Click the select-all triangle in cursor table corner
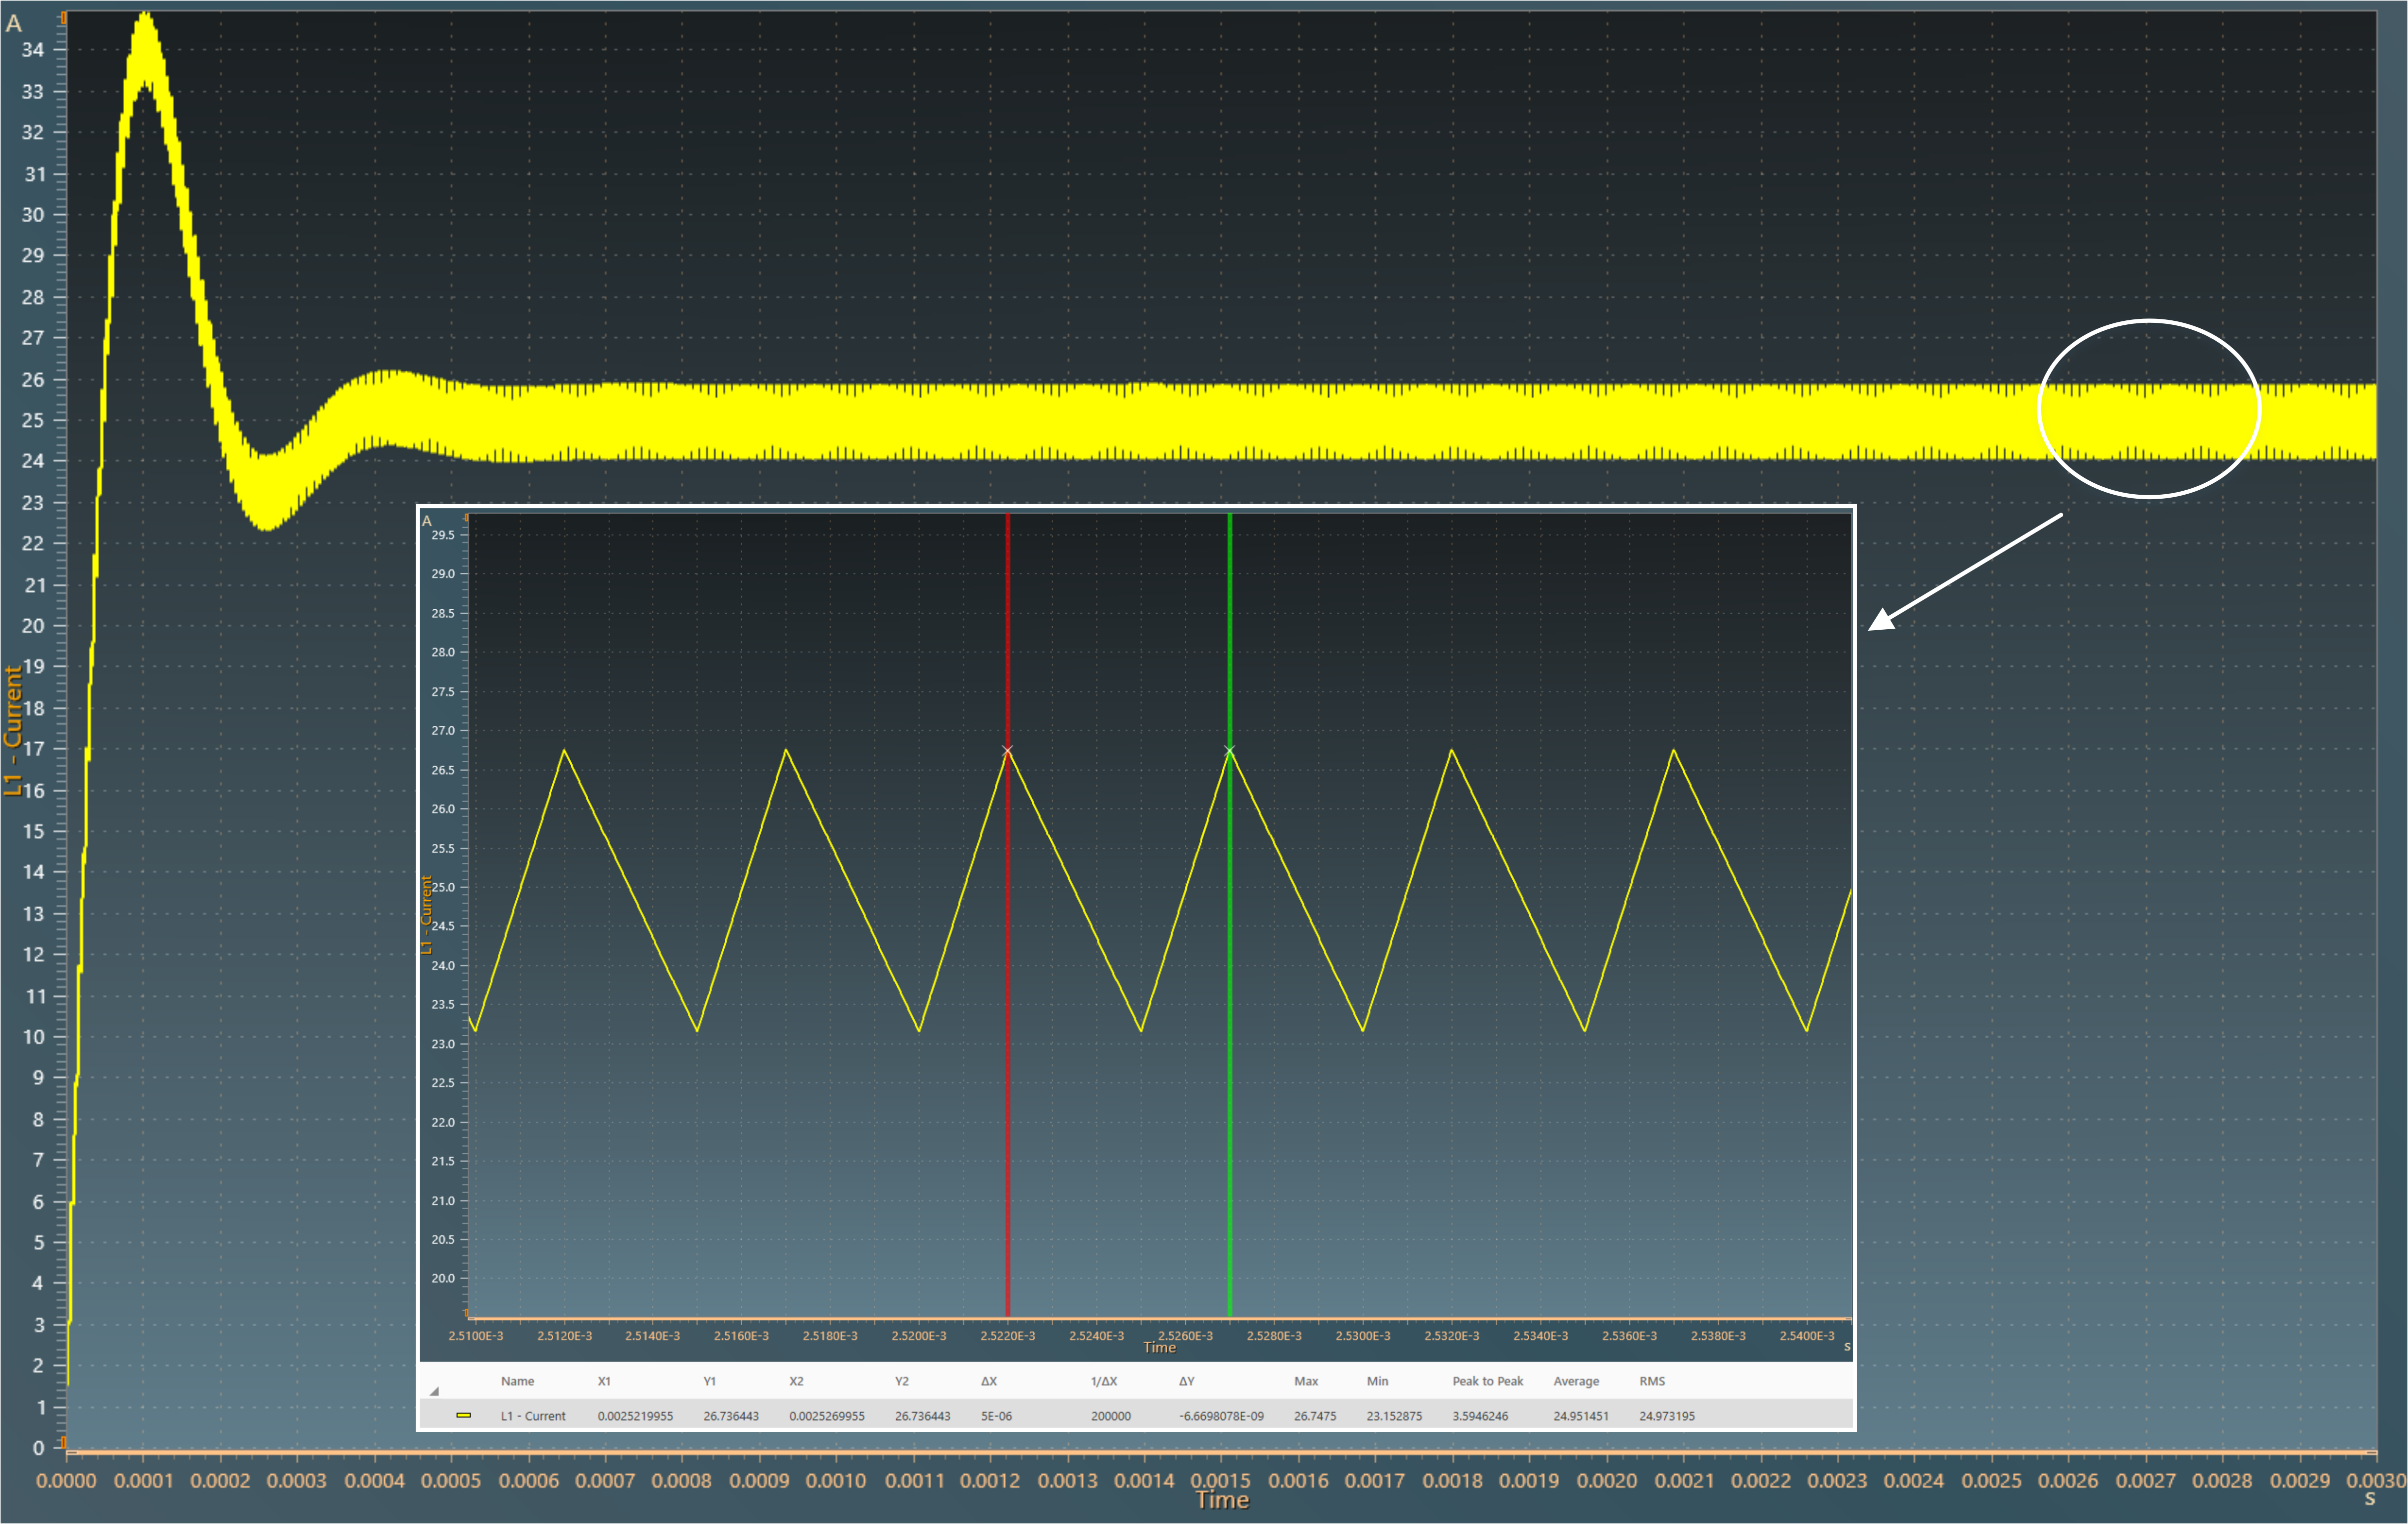The height and width of the screenshot is (1524, 2408). click(x=434, y=1391)
